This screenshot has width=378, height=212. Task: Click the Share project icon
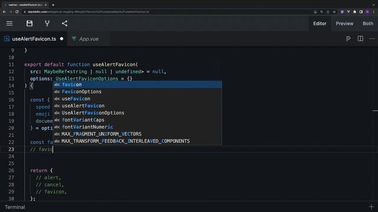click(x=64, y=24)
